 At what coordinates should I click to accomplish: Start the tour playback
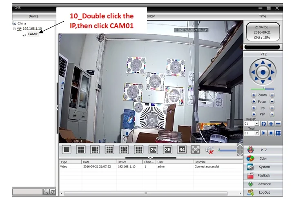tap(264, 133)
